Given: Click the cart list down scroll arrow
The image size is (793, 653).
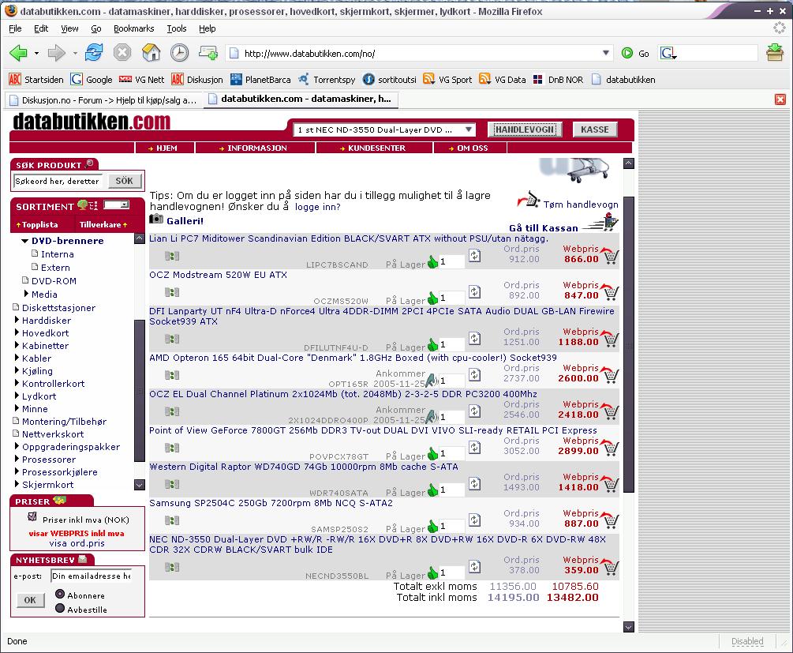Looking at the screenshot, I should 629,627.
